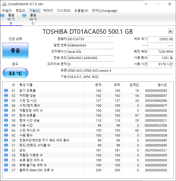Open the 기능(U) menu
The width and height of the screenshot is (176, 181).
click(34, 11)
